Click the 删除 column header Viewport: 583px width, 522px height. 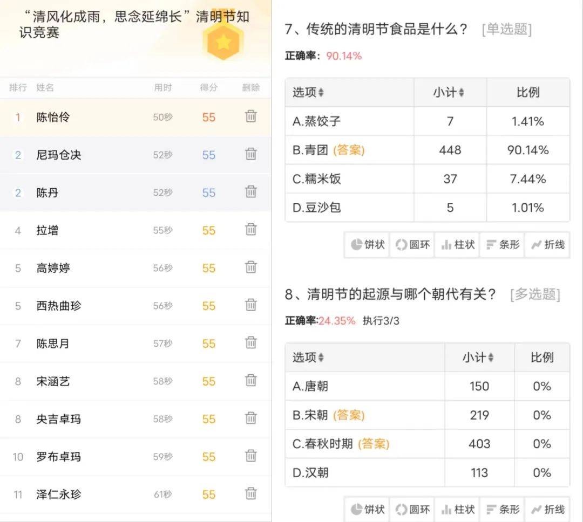[251, 88]
